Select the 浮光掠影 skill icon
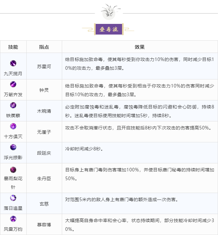The width and height of the screenshot is (218, 235). 13,147
